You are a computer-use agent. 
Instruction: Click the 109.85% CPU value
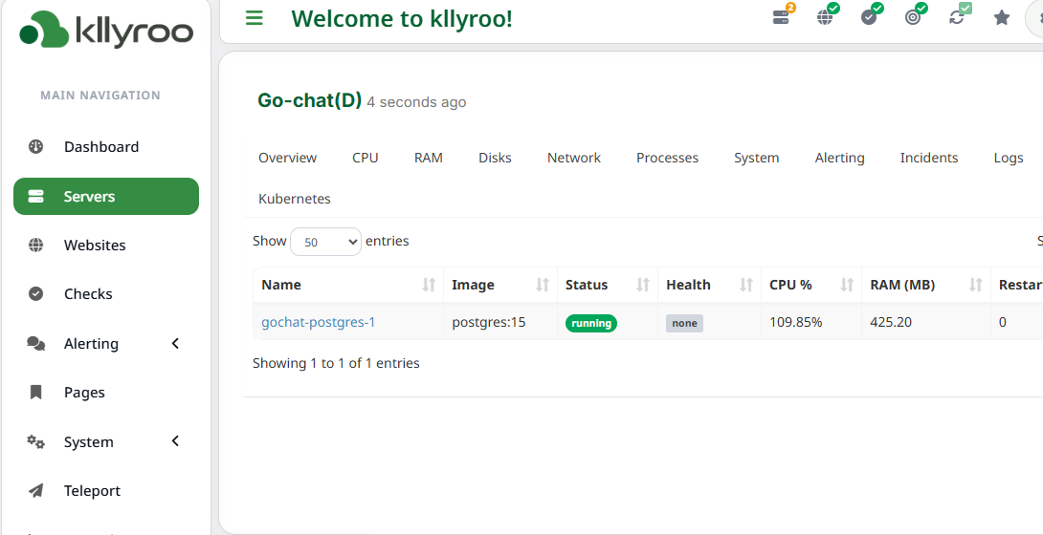[796, 323]
